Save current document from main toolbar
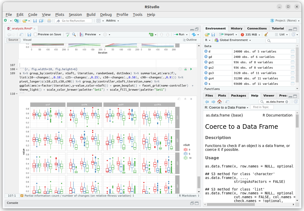Viewport: 304px width, 211px height. click(35, 21)
